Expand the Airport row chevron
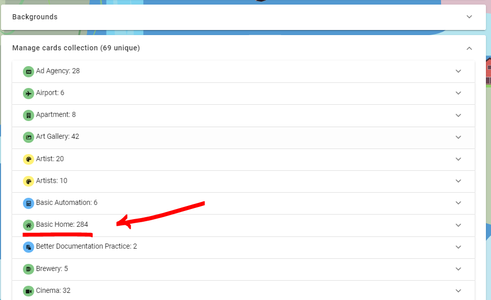 point(458,93)
